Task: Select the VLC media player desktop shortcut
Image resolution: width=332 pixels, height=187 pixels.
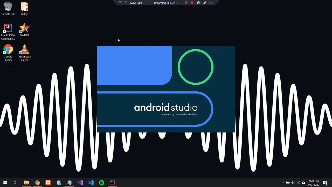Action: [x=24, y=53]
